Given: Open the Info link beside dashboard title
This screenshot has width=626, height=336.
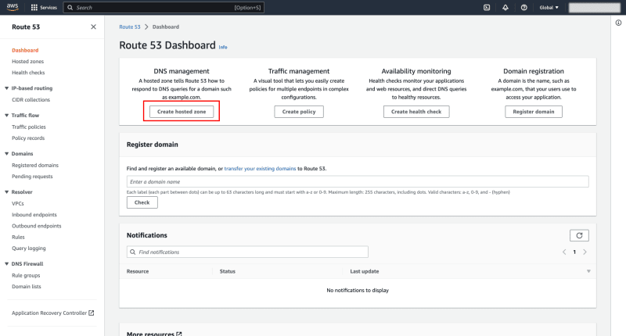Looking at the screenshot, I should pos(223,47).
